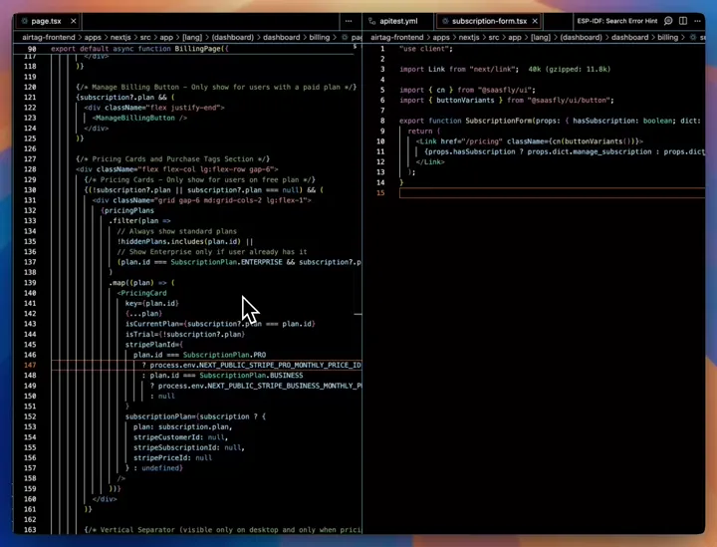Click the settings gear icon on the apitest.yml tab

tap(371, 21)
